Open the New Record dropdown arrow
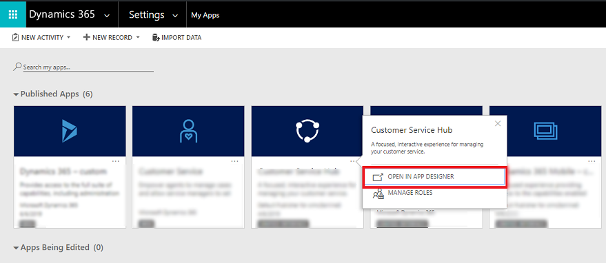 click(138, 37)
